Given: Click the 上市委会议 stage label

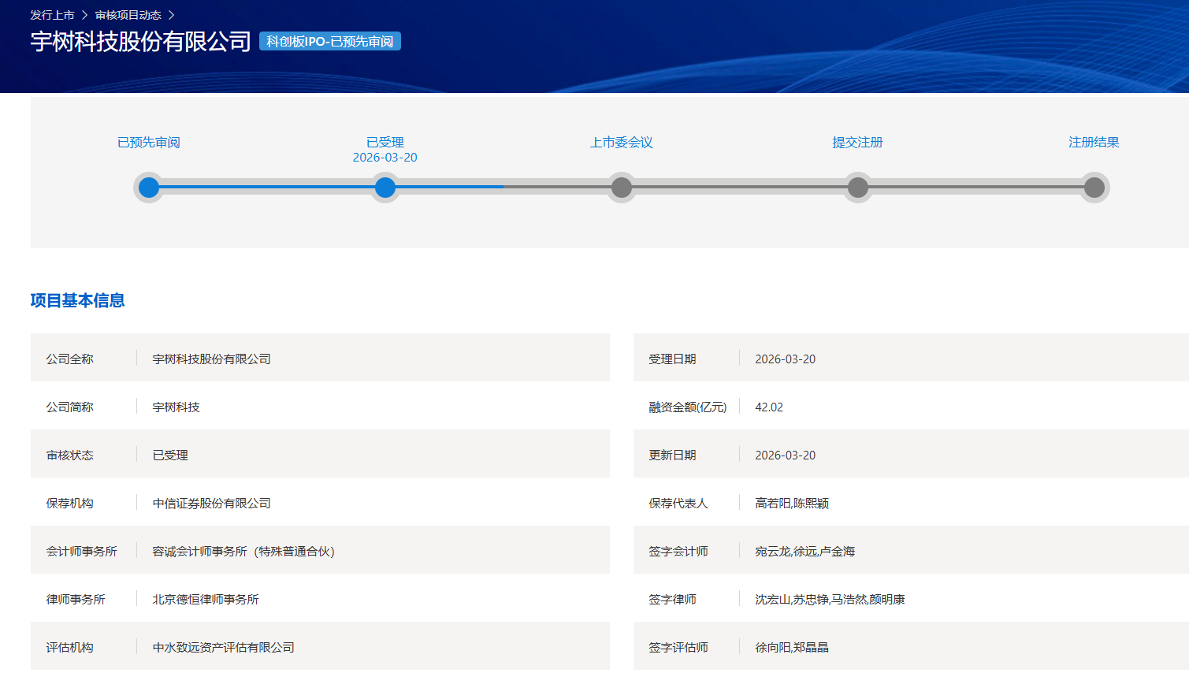Looking at the screenshot, I should click(622, 143).
